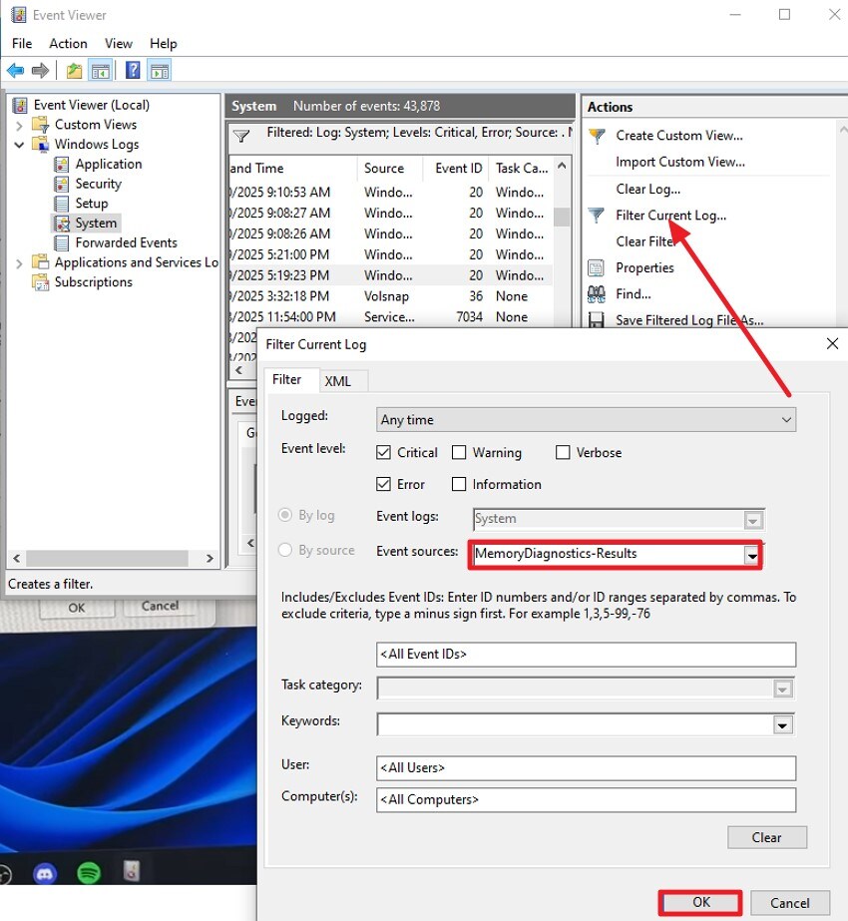The height and width of the screenshot is (921, 848).
Task: Open Help using the question mark icon
Action: click(133, 70)
